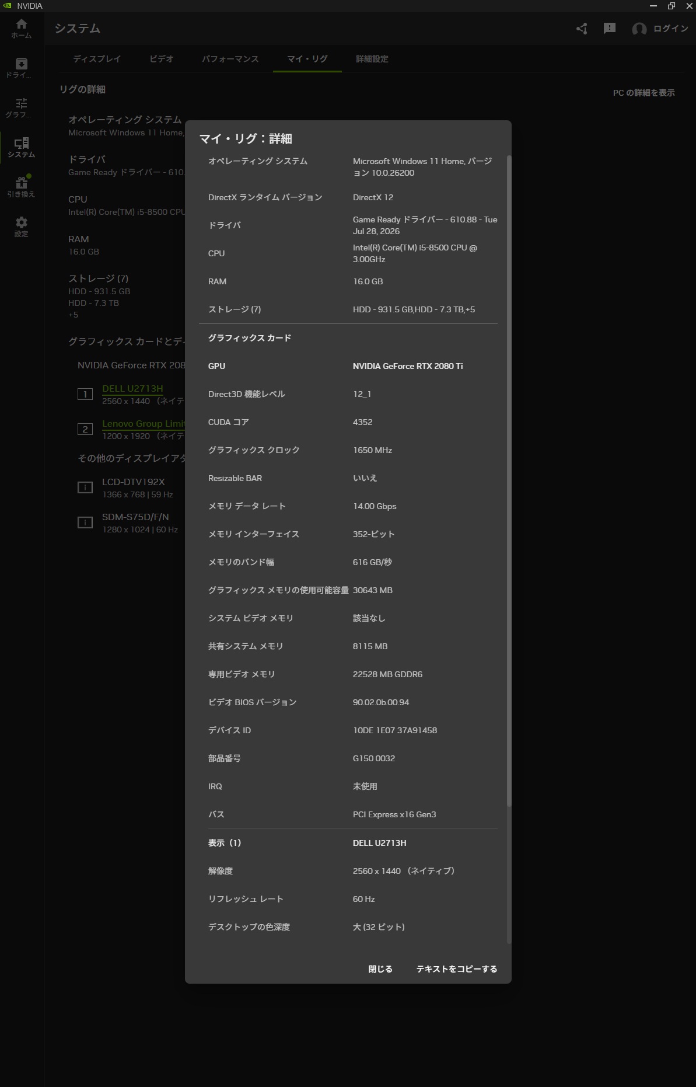Click the dialog storage value HDD list

[414, 309]
